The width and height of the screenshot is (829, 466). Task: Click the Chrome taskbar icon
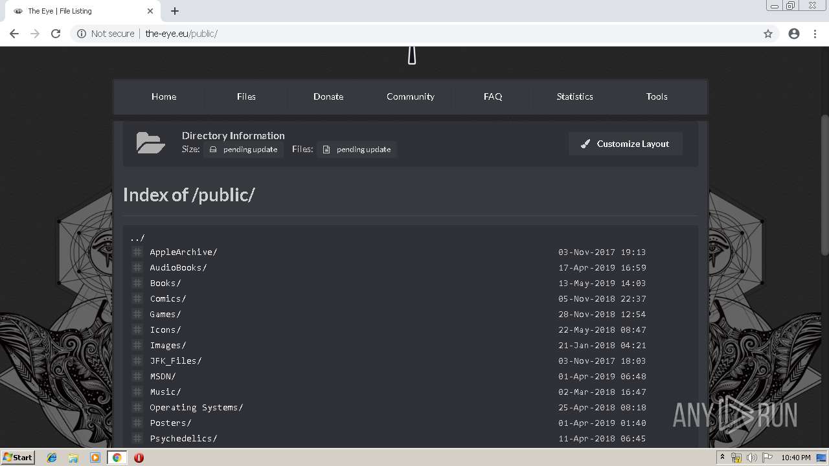click(x=117, y=458)
